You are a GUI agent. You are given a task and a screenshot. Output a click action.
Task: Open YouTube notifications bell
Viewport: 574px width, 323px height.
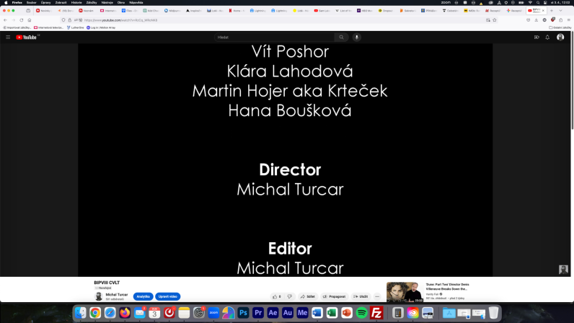coord(547,37)
